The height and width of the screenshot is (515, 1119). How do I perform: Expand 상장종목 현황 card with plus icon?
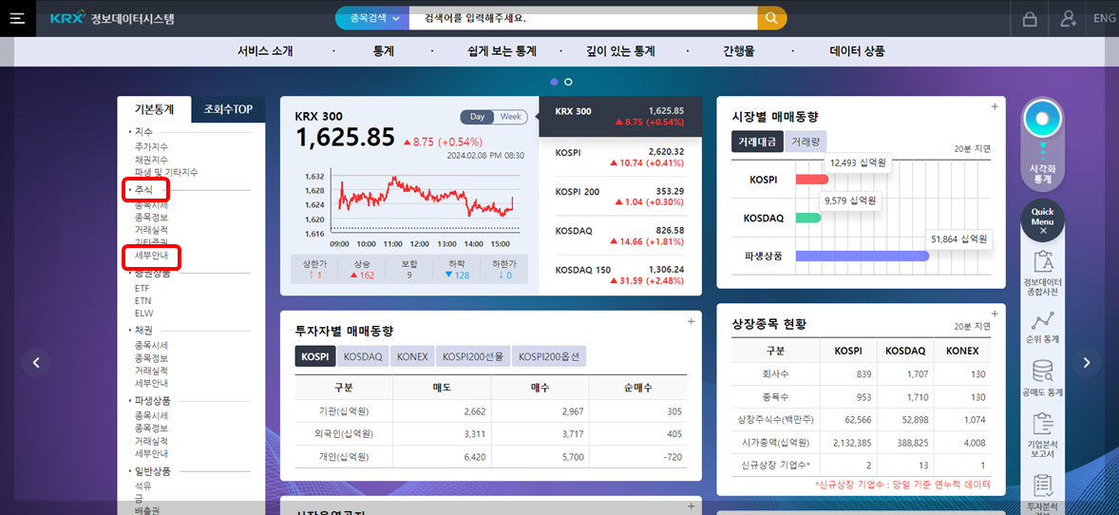coord(995,314)
